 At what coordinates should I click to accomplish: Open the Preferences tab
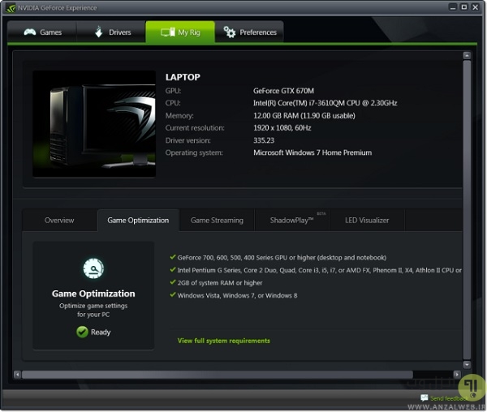(x=249, y=32)
